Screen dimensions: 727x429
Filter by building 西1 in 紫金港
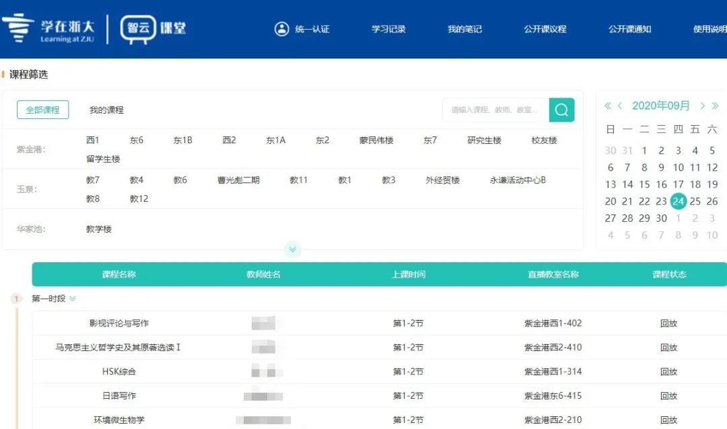[x=93, y=140]
